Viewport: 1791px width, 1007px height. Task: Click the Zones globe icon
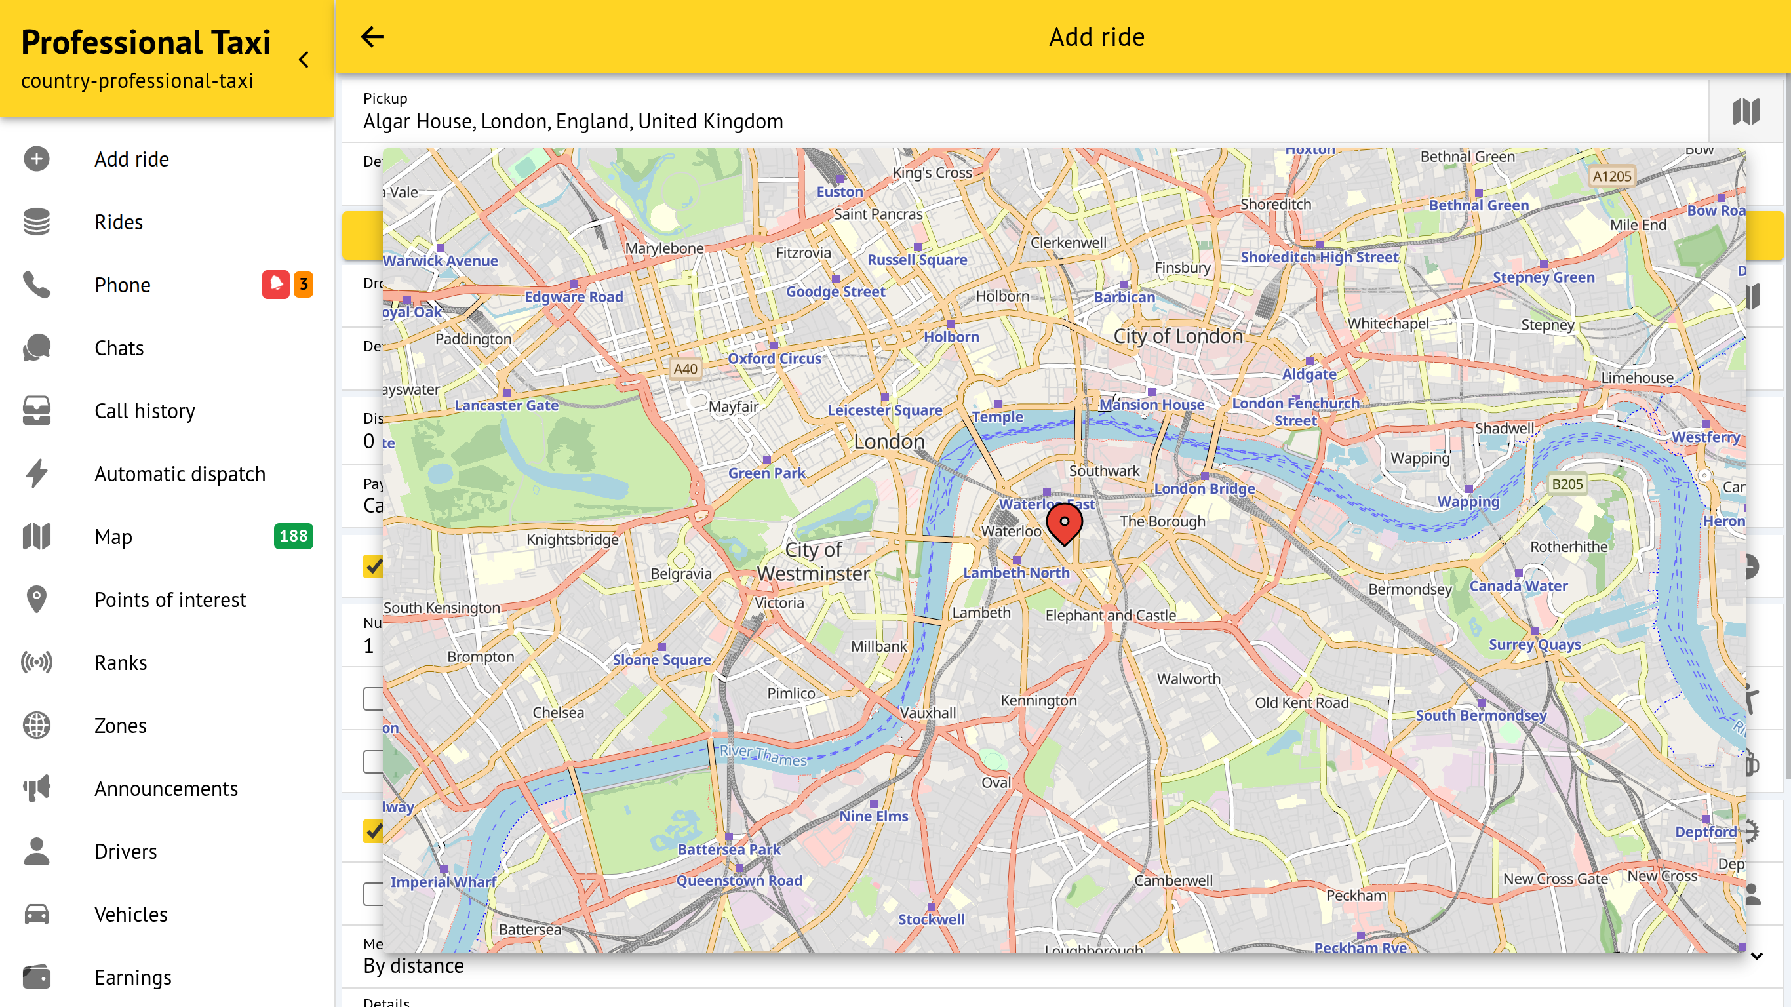36,725
